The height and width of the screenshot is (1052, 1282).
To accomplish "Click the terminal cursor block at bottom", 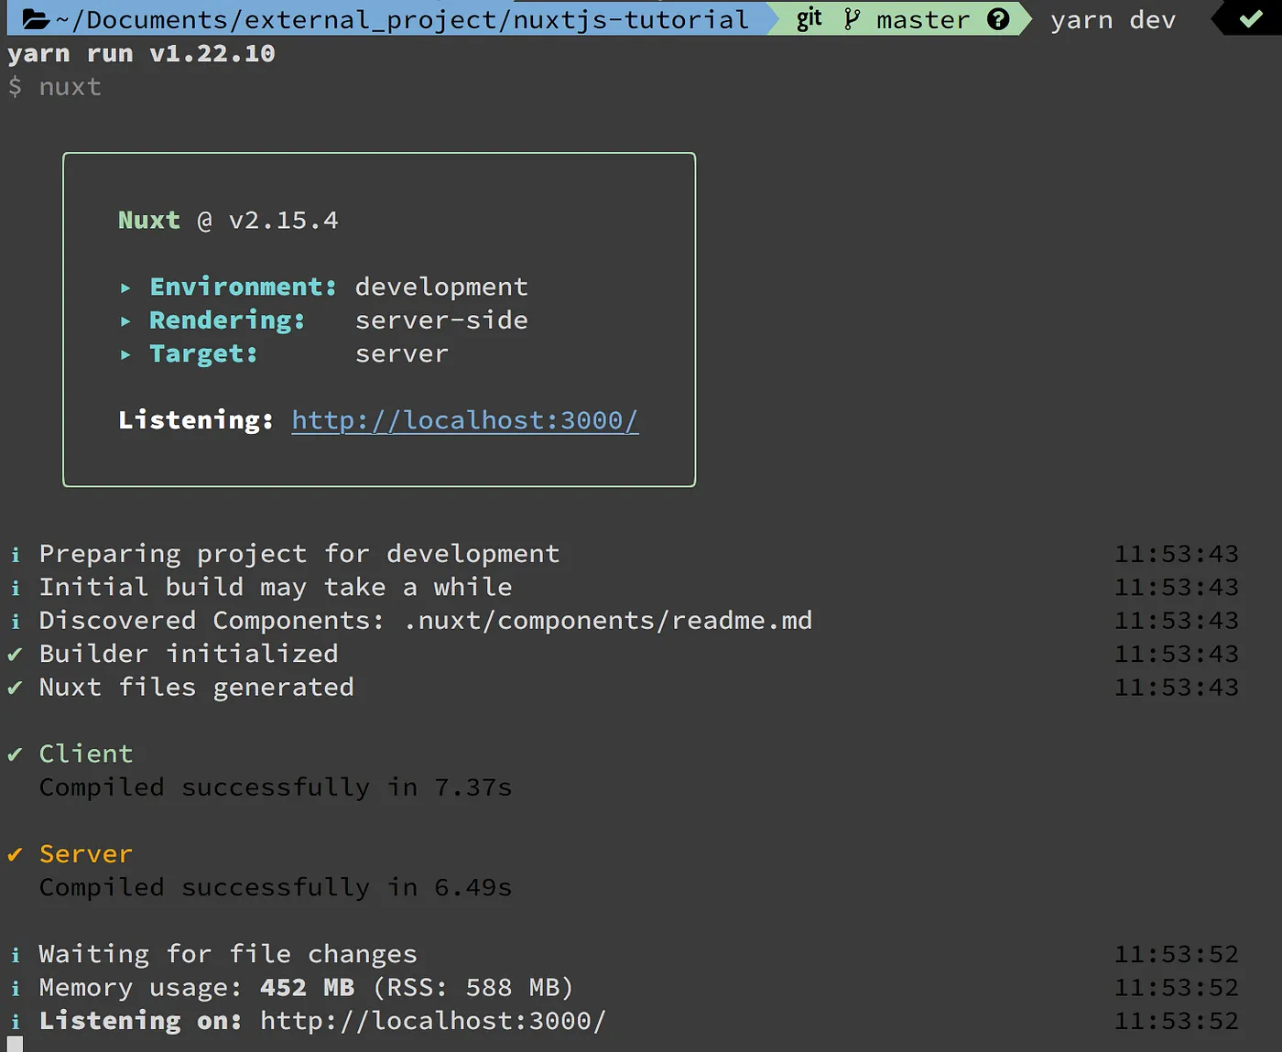I will click(16, 1045).
